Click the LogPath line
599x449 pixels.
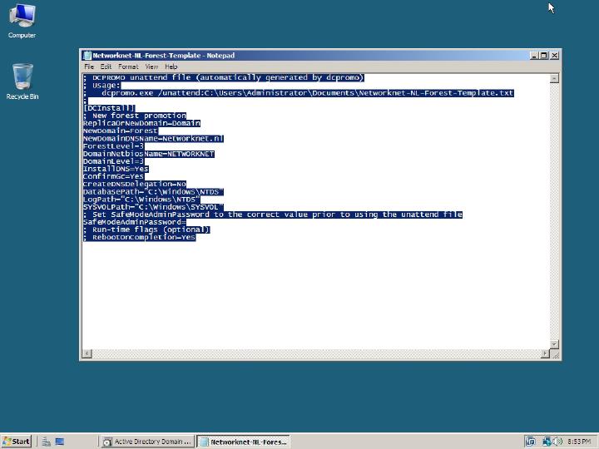[141, 200]
